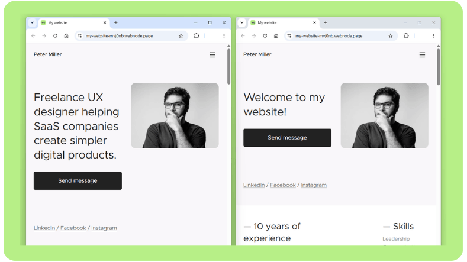The image size is (467, 262).
Task: Click portrait photo in left browser window
Action: 175,115
